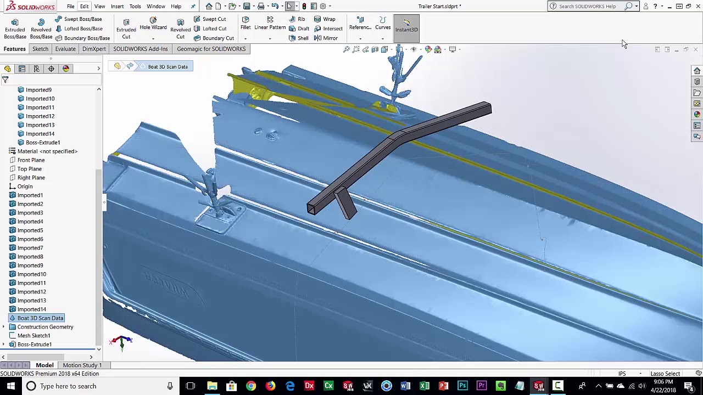The image size is (703, 395).
Task: Switch to Geomagic for SOLIDWORKS tab
Action: (211, 49)
